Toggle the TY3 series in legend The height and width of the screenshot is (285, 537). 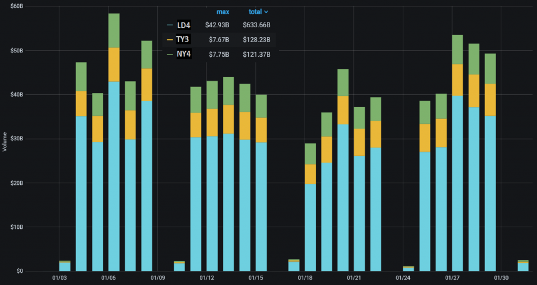[182, 39]
